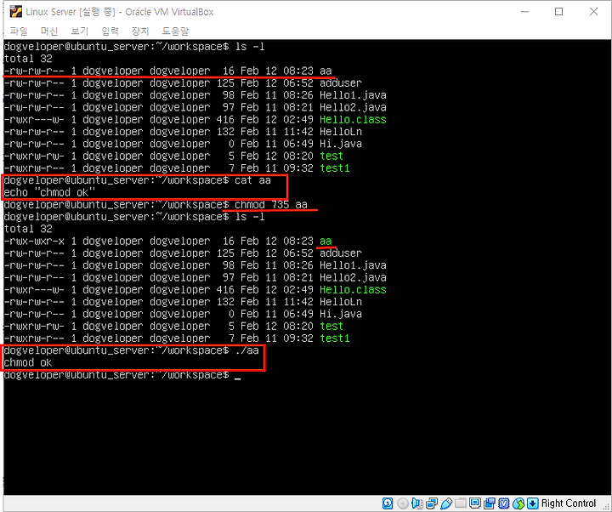Click the terminal prompt cursor line
The height and width of the screenshot is (512, 612).
(x=122, y=375)
